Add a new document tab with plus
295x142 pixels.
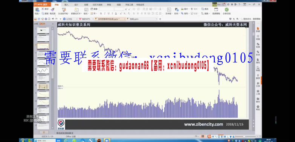pyautogui.click(x=160, y=19)
